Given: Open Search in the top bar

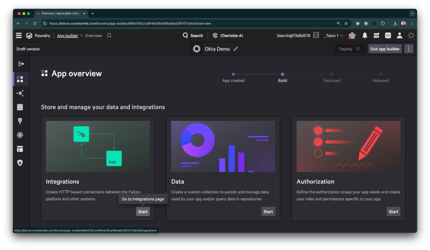Looking at the screenshot, I should click(x=193, y=35).
